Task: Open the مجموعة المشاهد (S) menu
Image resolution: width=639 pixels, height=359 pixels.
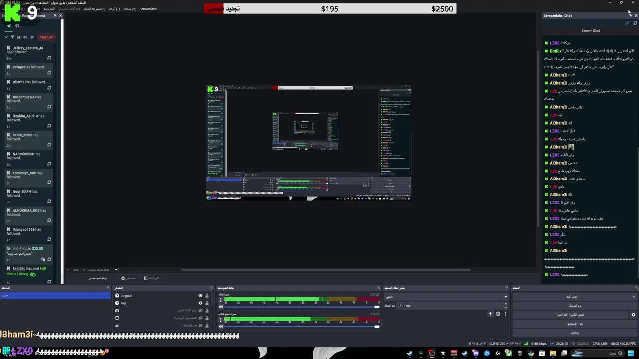Action: (94, 9)
